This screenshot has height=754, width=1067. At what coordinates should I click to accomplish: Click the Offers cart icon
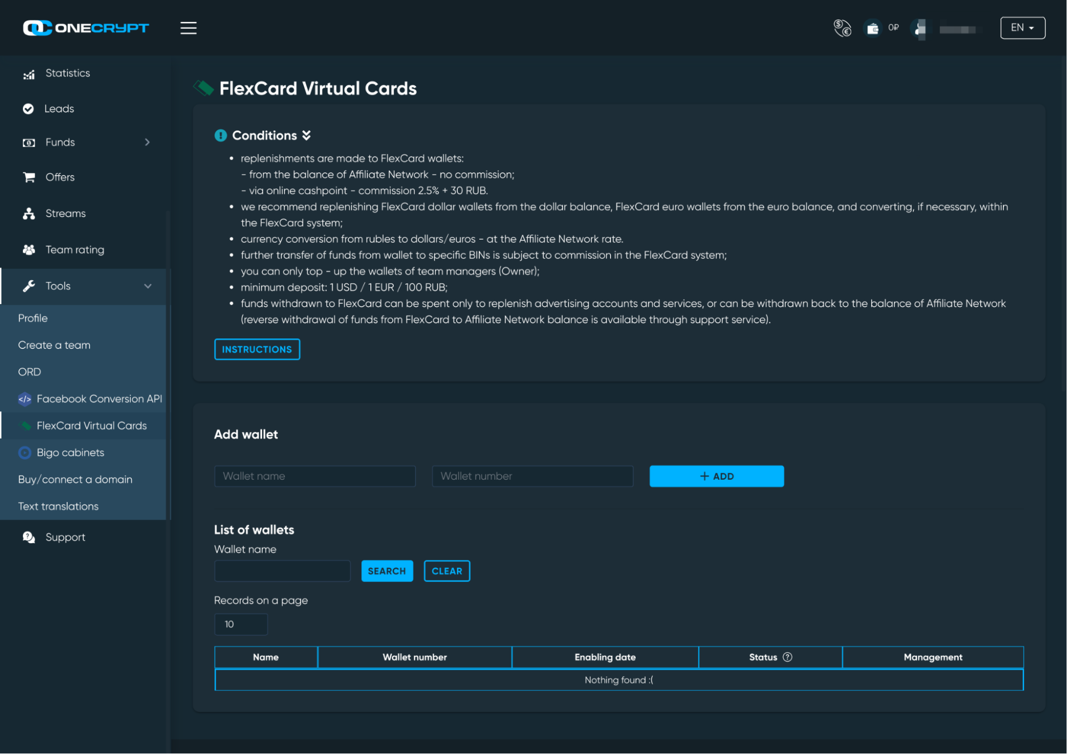29,177
